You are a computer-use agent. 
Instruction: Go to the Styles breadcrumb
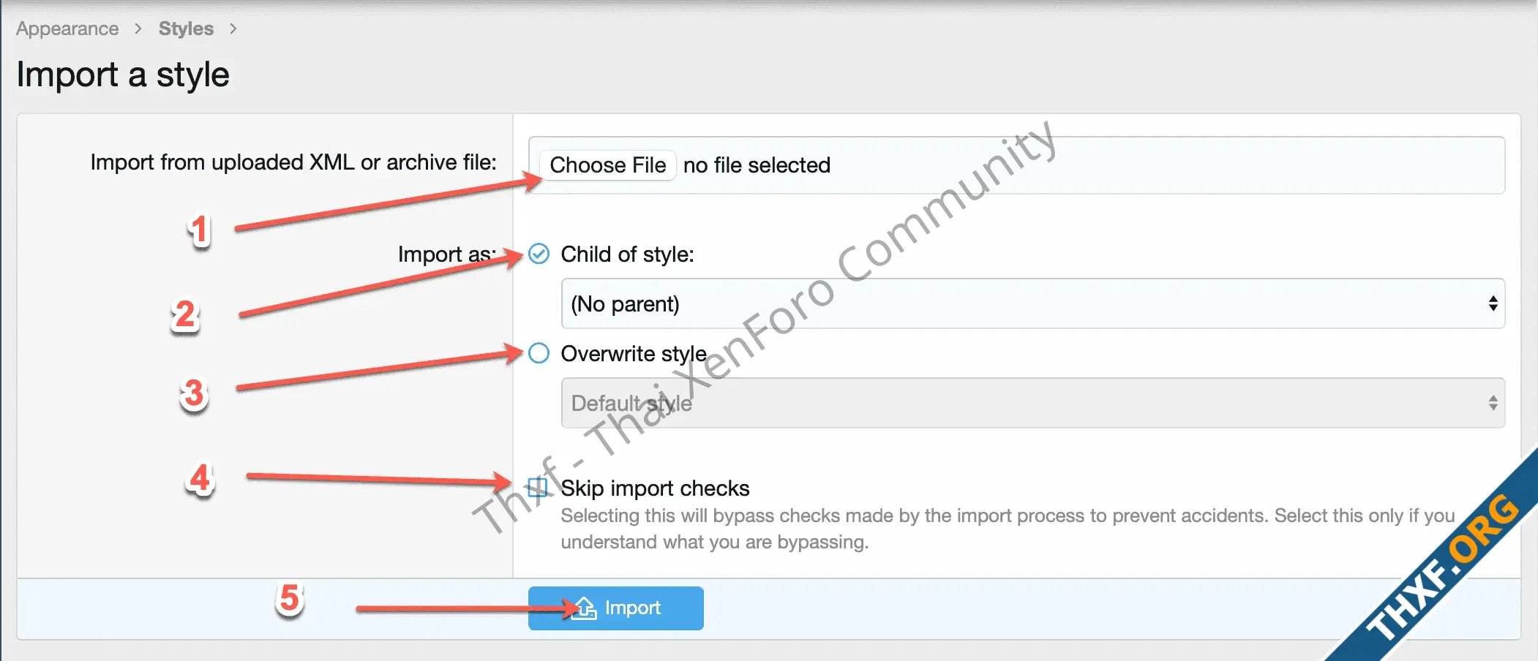186,29
